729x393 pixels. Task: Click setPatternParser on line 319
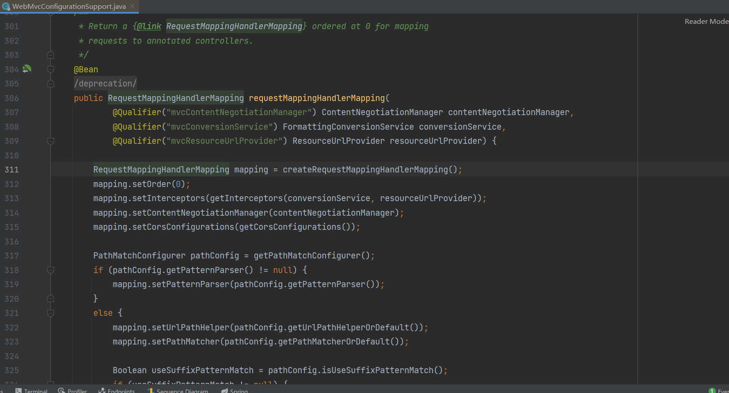[x=190, y=284]
